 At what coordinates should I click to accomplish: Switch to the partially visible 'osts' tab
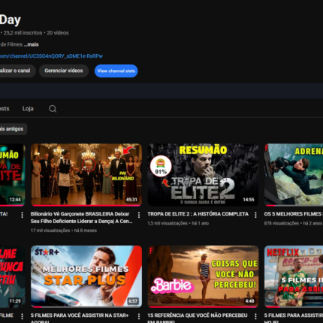pyautogui.click(x=5, y=109)
